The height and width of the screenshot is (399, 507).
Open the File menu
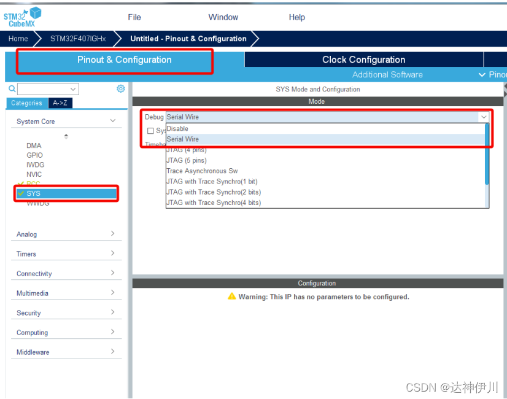pos(134,17)
